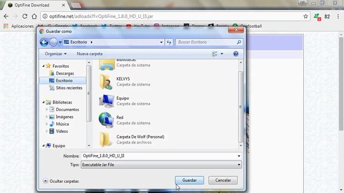The width and height of the screenshot is (344, 193).
Task: Click the Equipo computer icon in list
Action: (106, 101)
